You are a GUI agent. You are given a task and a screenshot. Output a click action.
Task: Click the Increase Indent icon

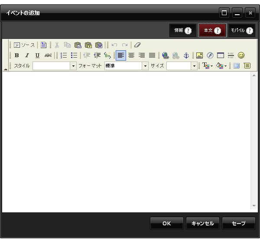pyautogui.click(x=97, y=55)
